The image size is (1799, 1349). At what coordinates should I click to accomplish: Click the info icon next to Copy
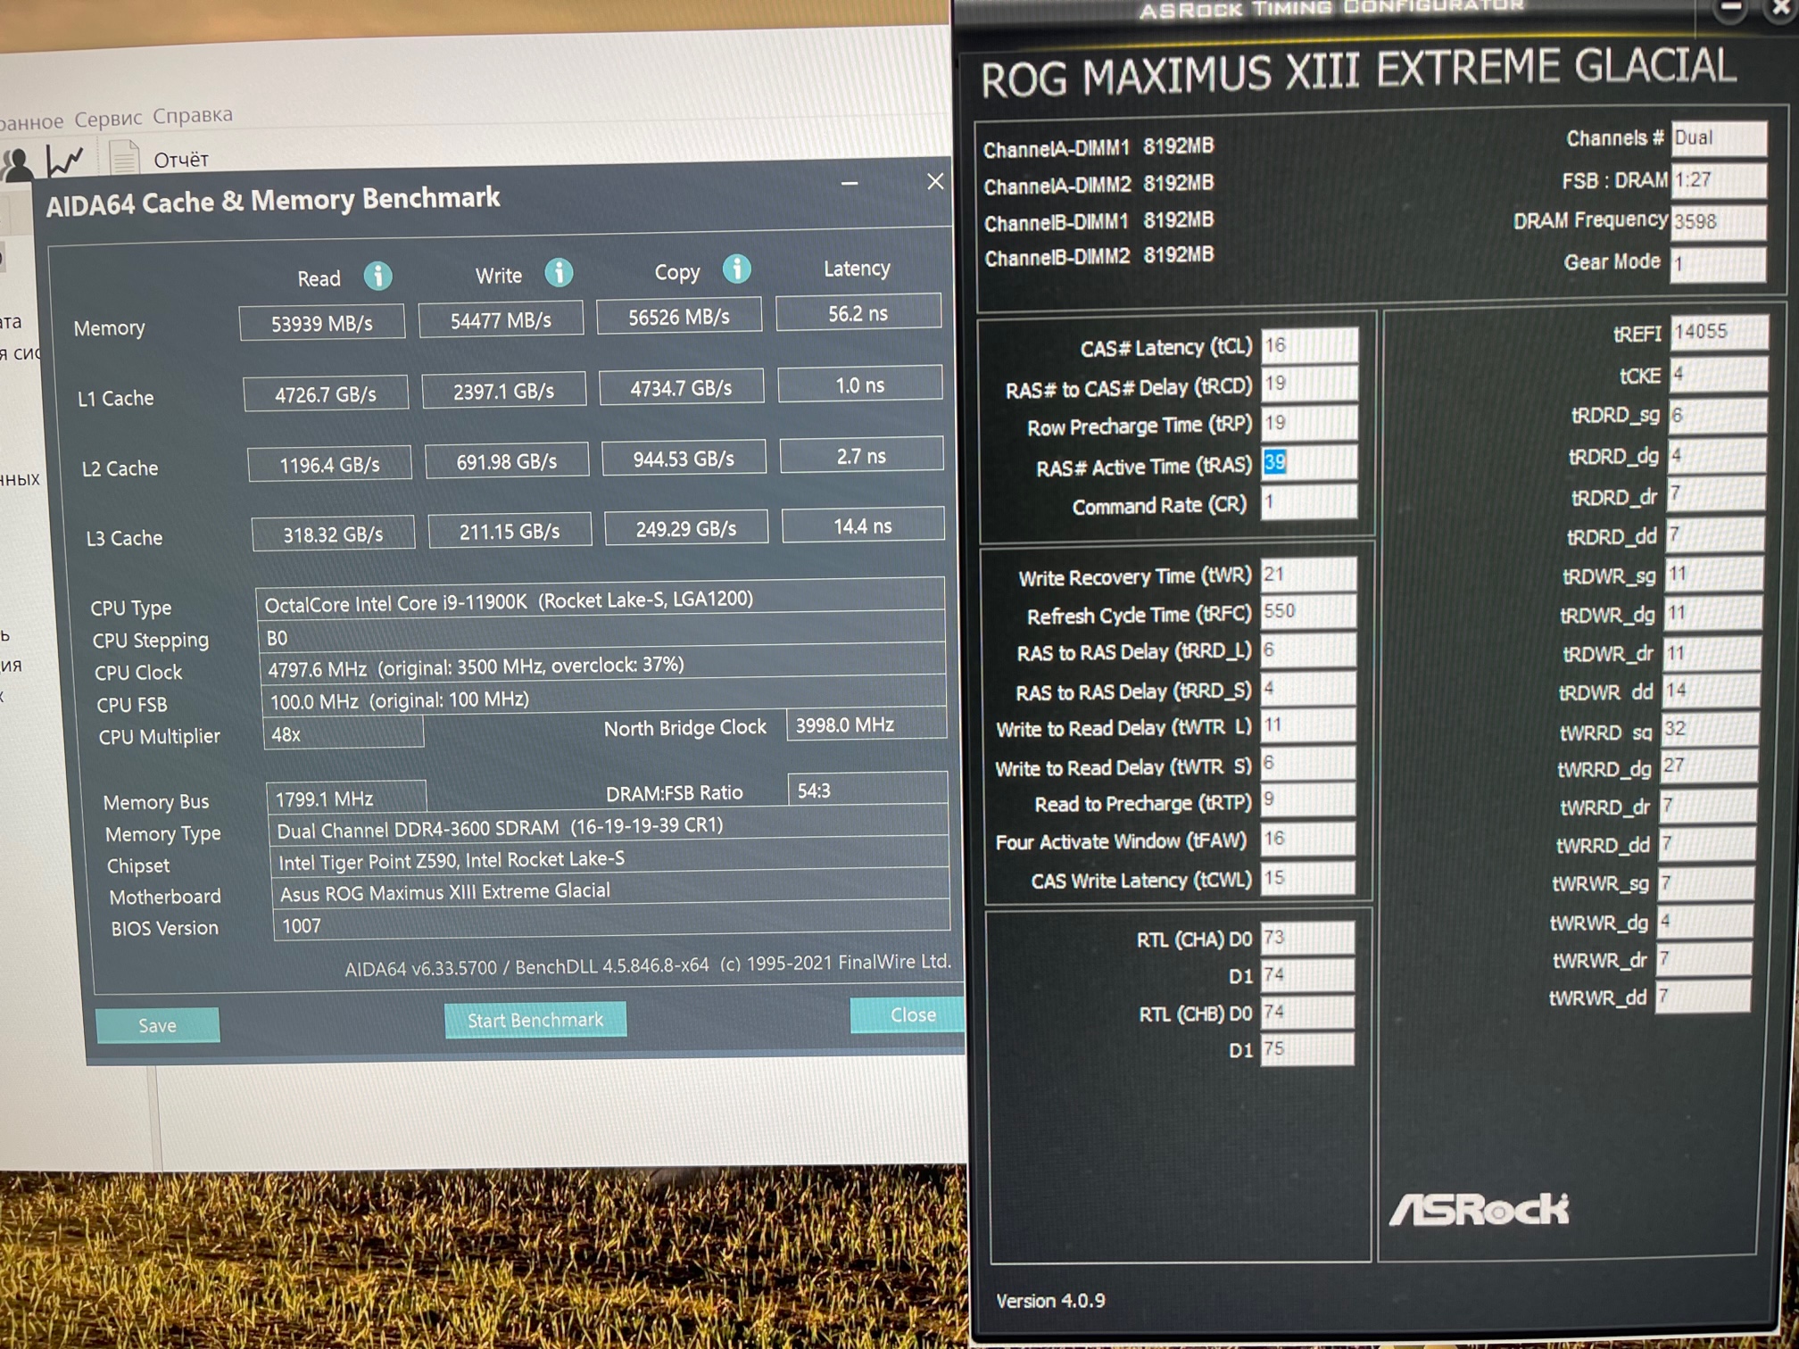click(x=736, y=269)
